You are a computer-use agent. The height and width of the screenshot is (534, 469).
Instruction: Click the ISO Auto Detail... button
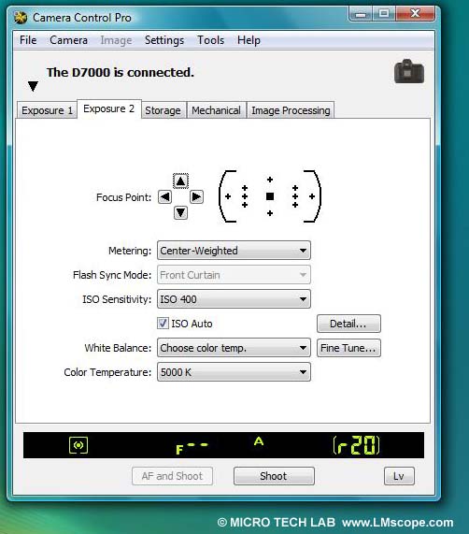tap(348, 324)
